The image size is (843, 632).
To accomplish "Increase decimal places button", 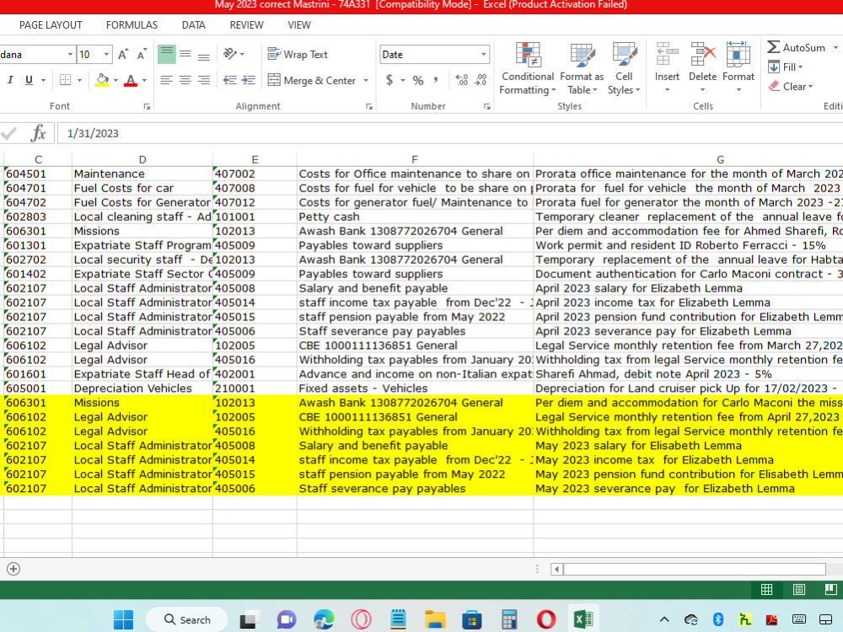I will pos(462,80).
